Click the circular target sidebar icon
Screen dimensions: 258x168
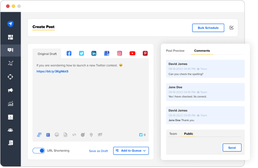click(11, 77)
